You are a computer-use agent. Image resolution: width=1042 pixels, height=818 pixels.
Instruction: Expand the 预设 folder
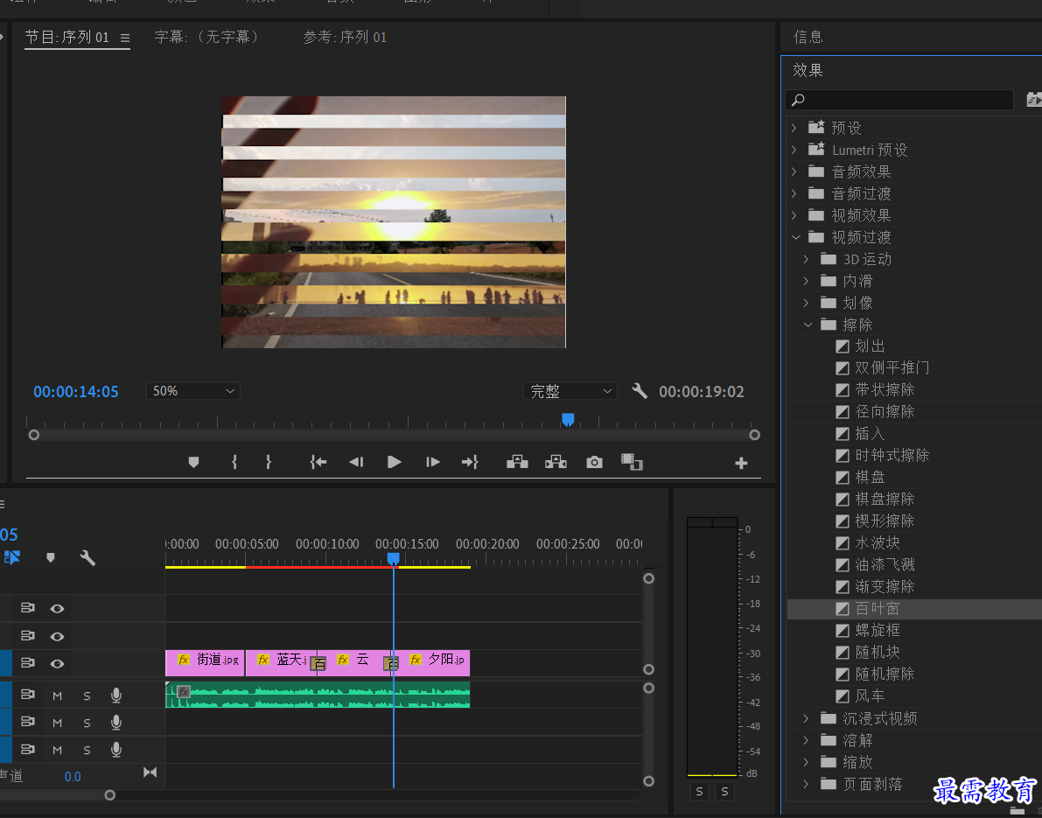click(x=794, y=128)
